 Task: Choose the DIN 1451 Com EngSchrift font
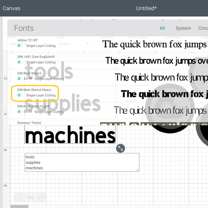36,57
